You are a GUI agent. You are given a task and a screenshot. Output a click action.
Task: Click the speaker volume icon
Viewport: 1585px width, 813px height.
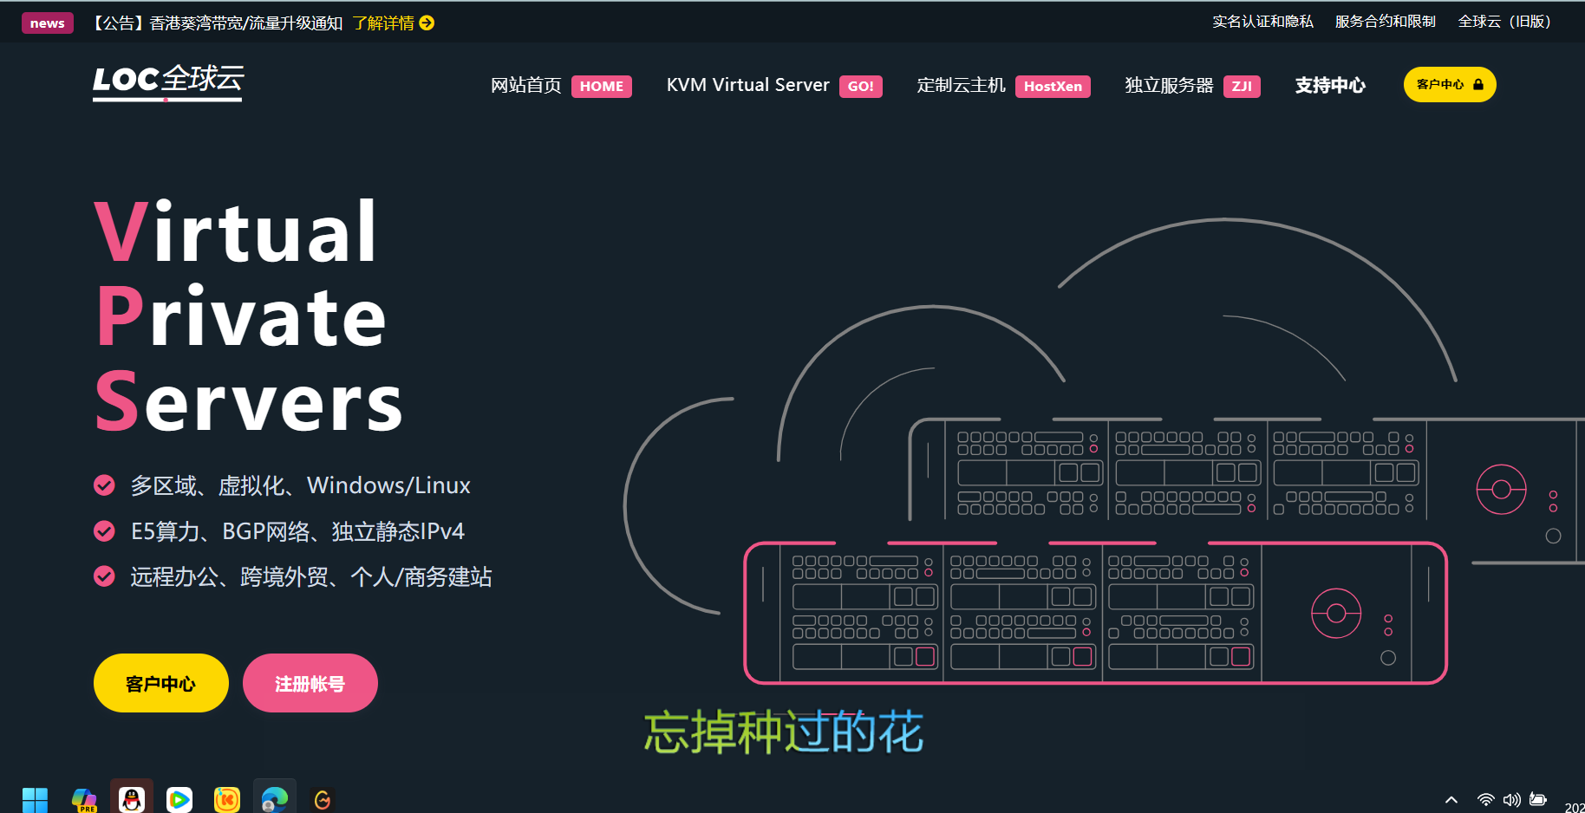point(1511,799)
